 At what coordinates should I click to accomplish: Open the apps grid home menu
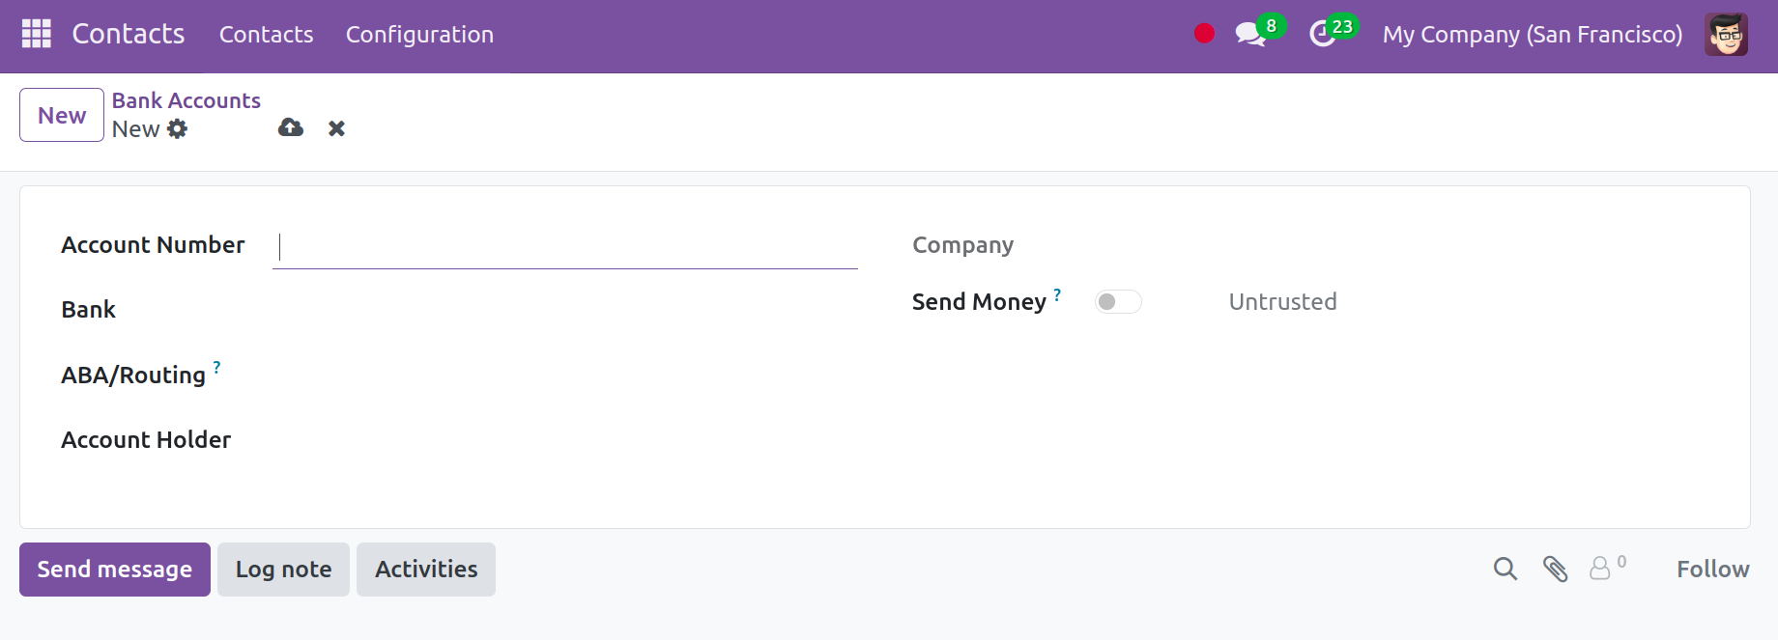coord(37,34)
